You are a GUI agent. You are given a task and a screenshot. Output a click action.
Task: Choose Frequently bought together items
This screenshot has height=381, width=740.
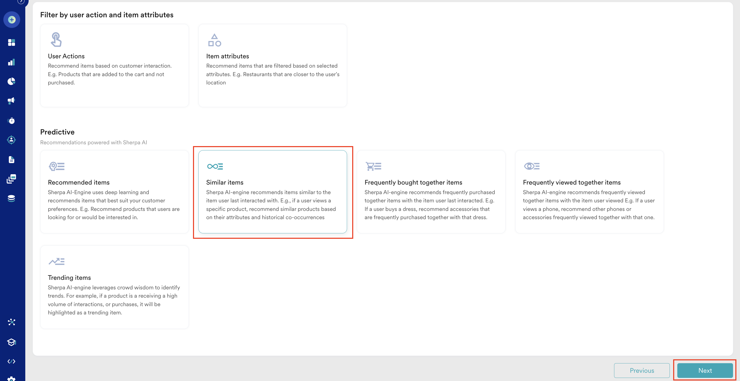click(x=431, y=192)
